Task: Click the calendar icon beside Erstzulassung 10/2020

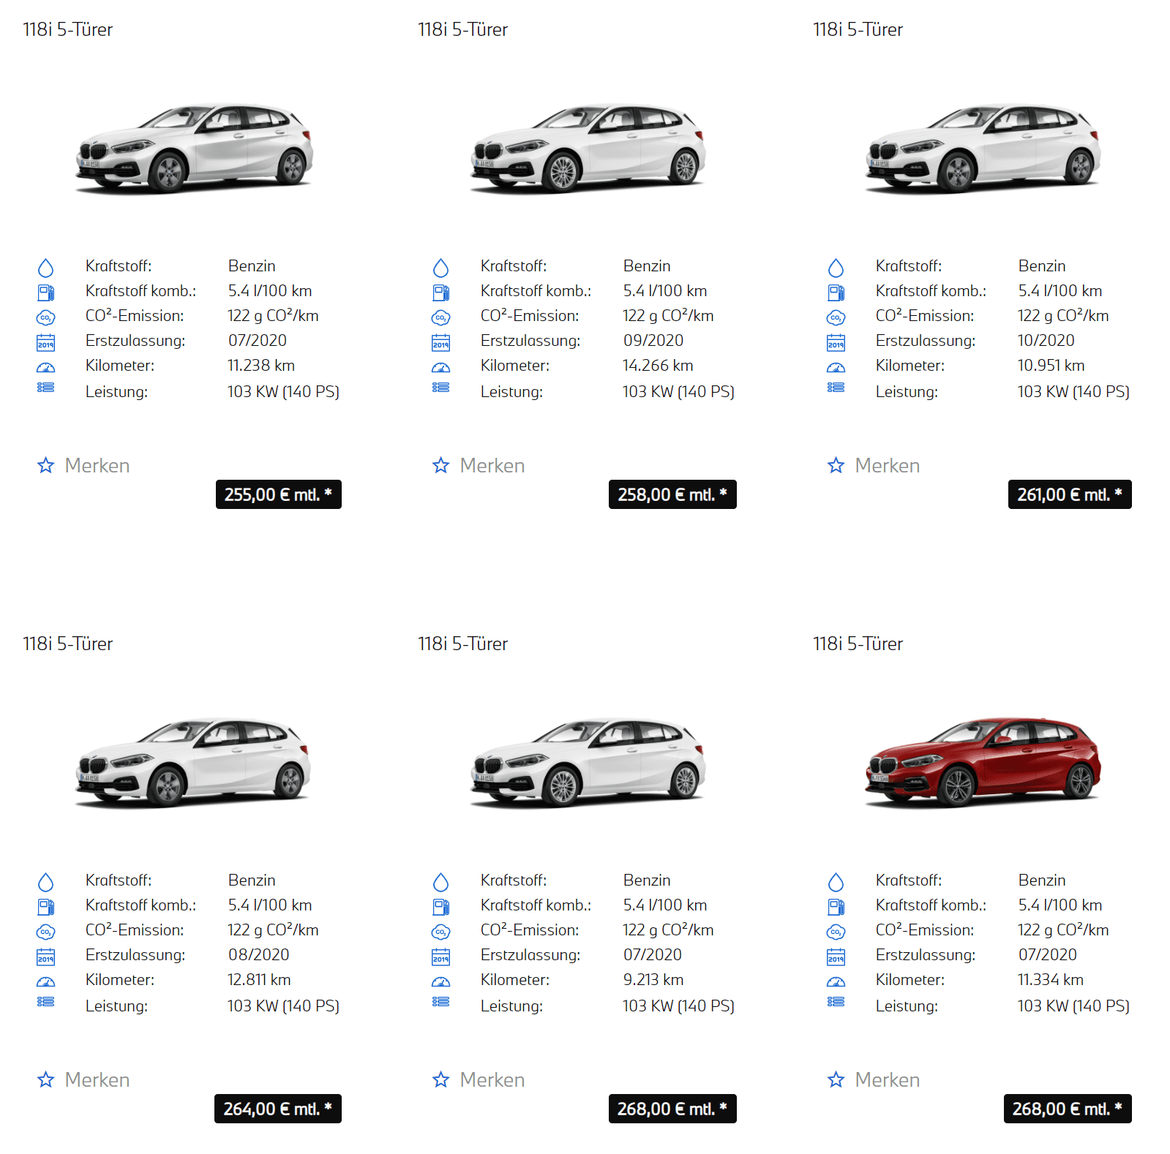Action: tap(836, 342)
